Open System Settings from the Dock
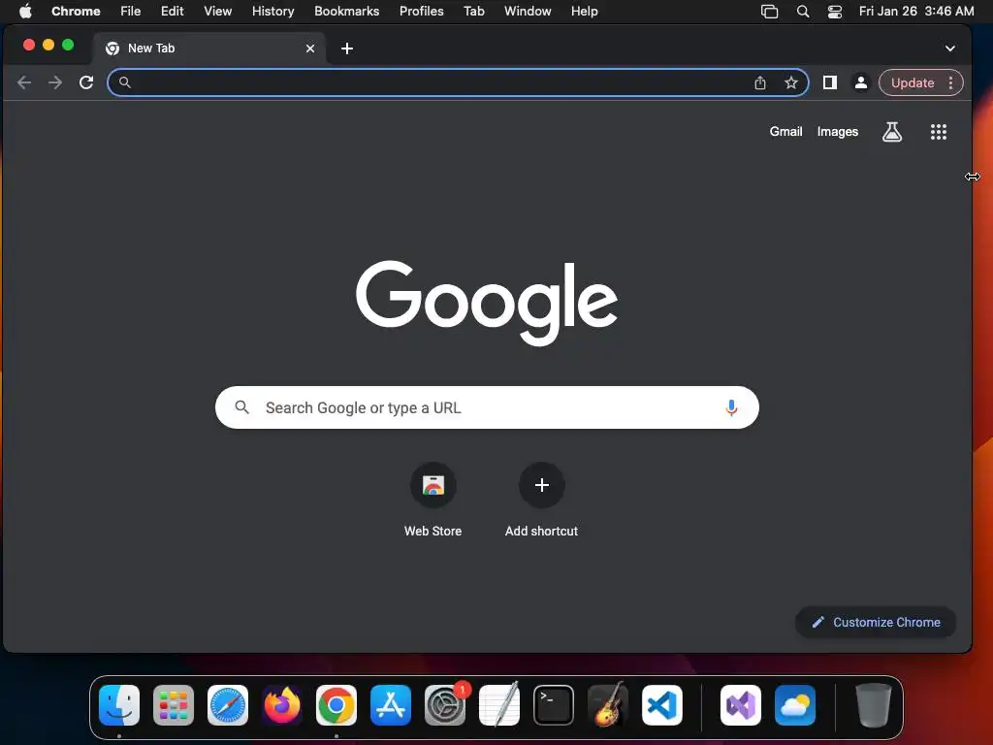The image size is (993, 745). pos(444,705)
